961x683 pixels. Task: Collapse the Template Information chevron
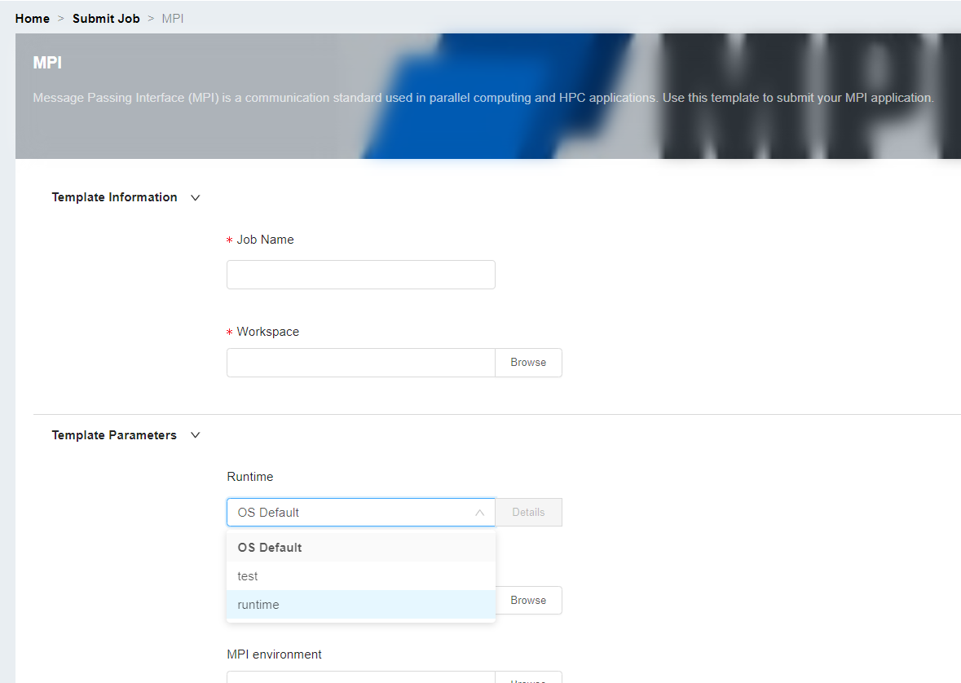(x=195, y=197)
